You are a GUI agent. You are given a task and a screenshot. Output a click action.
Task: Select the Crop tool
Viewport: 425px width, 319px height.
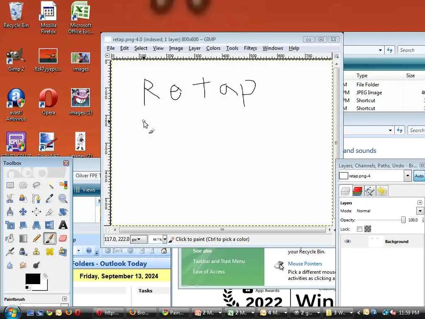click(50, 211)
